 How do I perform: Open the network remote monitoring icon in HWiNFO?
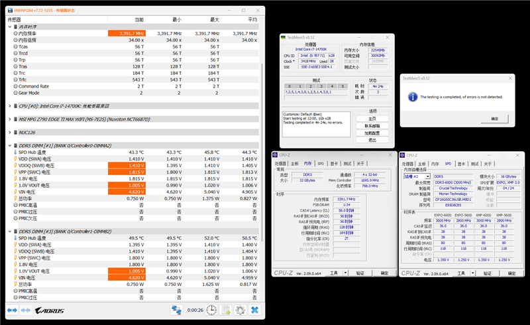click(176, 310)
